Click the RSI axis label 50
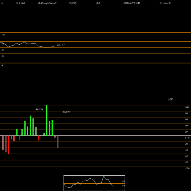191x191 pixels. click(3, 50)
